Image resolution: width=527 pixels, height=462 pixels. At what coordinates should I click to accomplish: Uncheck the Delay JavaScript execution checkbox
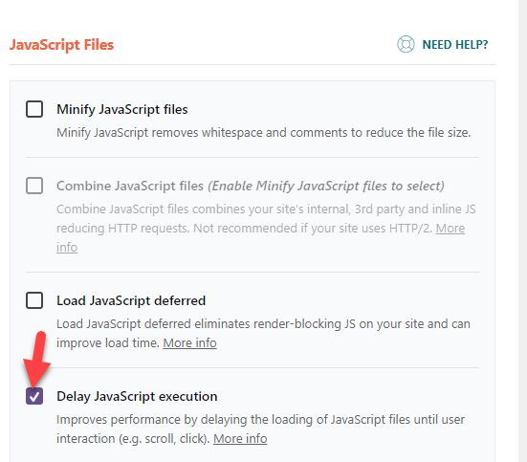(x=34, y=396)
